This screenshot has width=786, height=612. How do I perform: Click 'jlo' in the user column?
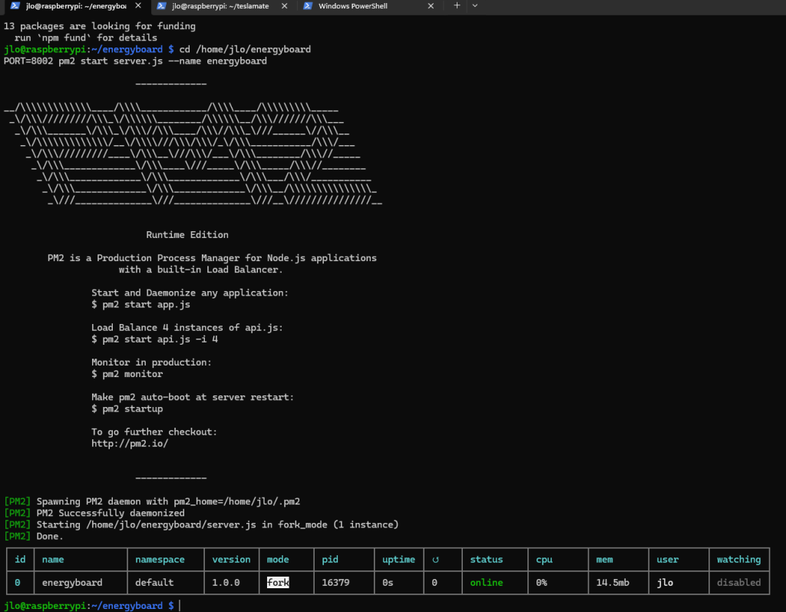click(665, 582)
